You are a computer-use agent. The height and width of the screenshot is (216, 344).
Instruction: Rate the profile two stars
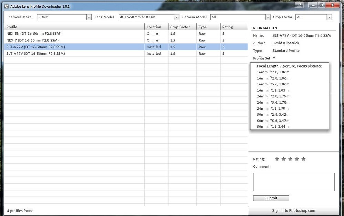(x=283, y=159)
